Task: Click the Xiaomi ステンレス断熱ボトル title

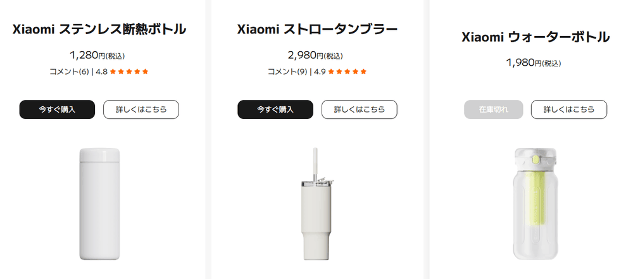Action: tap(99, 29)
